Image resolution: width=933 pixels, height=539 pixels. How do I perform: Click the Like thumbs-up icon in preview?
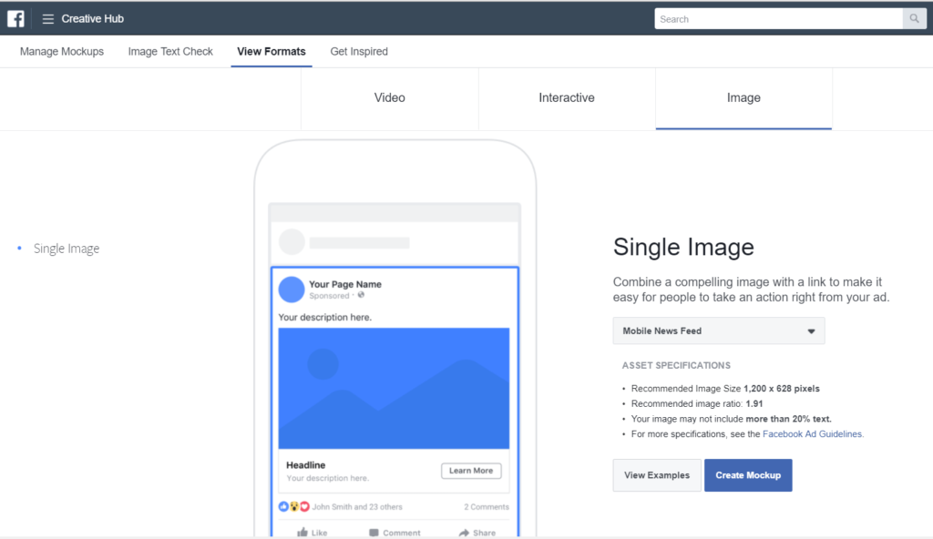[x=302, y=532]
